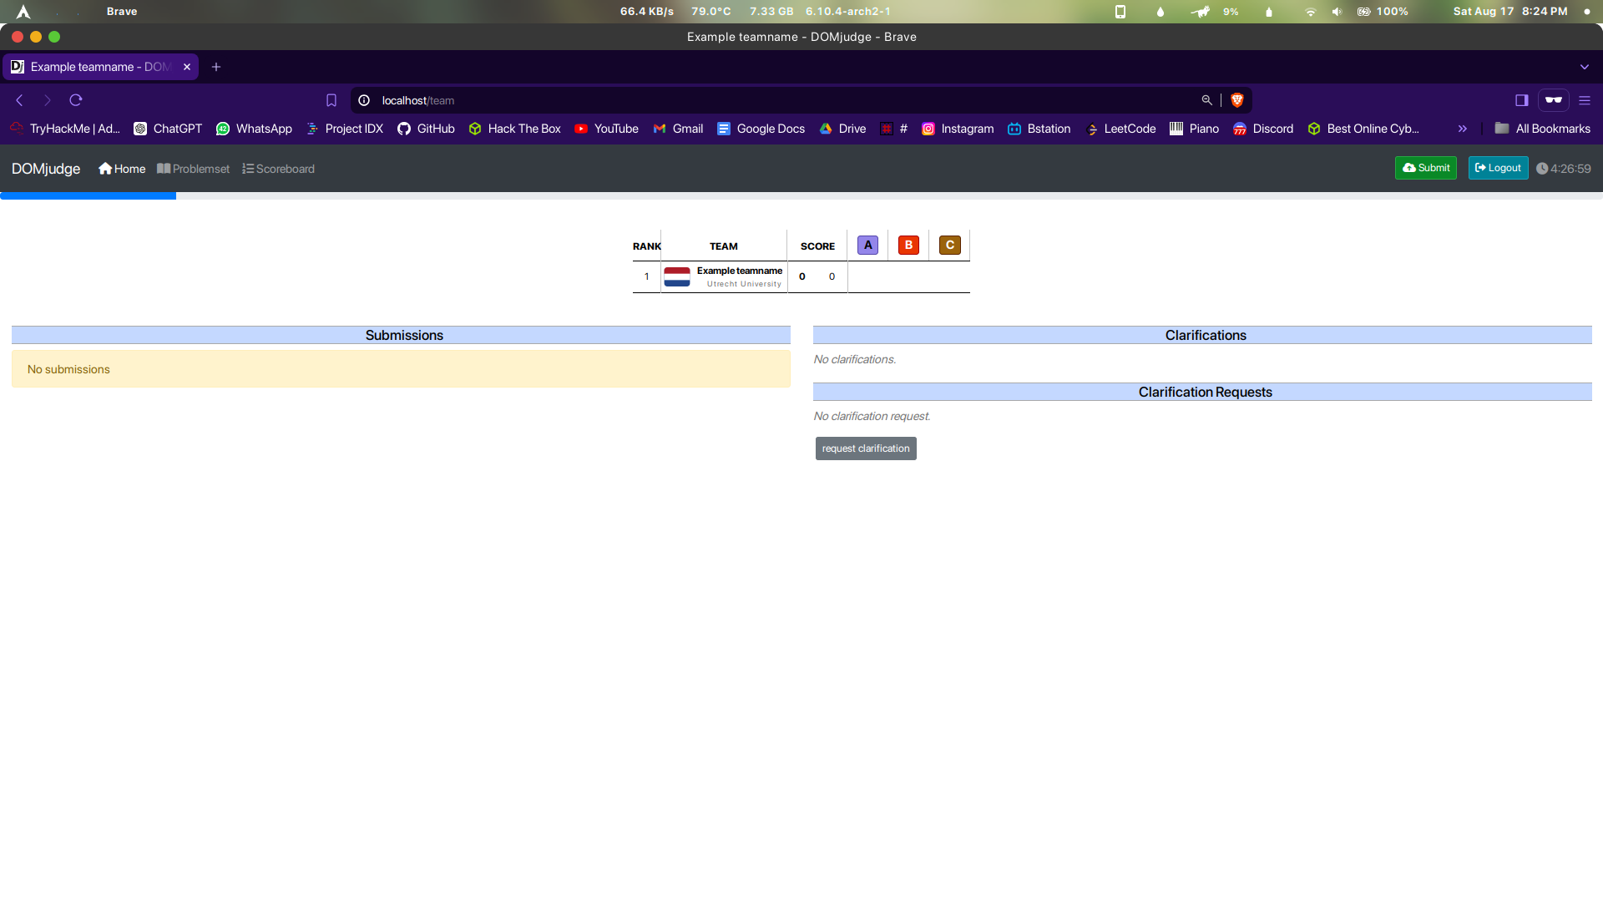The width and height of the screenshot is (1603, 902).
Task: Bookmark this page with bookmark icon
Action: pos(331,100)
